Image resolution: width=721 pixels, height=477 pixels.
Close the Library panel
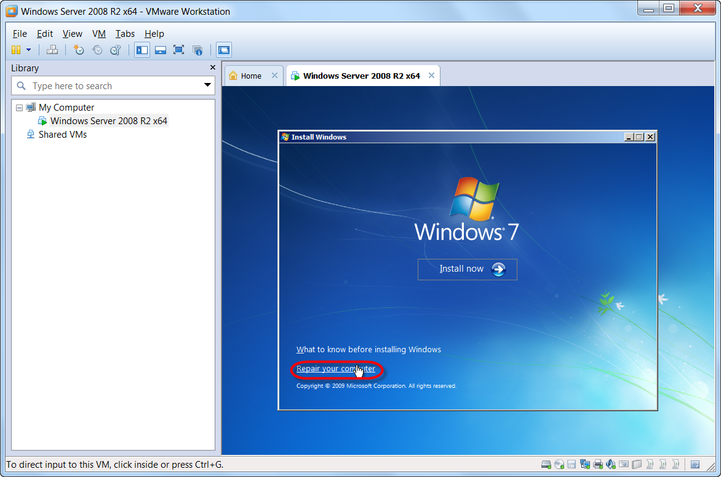tap(212, 68)
